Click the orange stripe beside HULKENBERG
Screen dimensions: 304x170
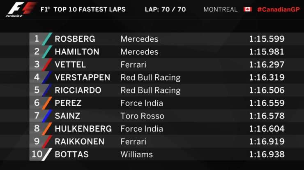coord(47,129)
